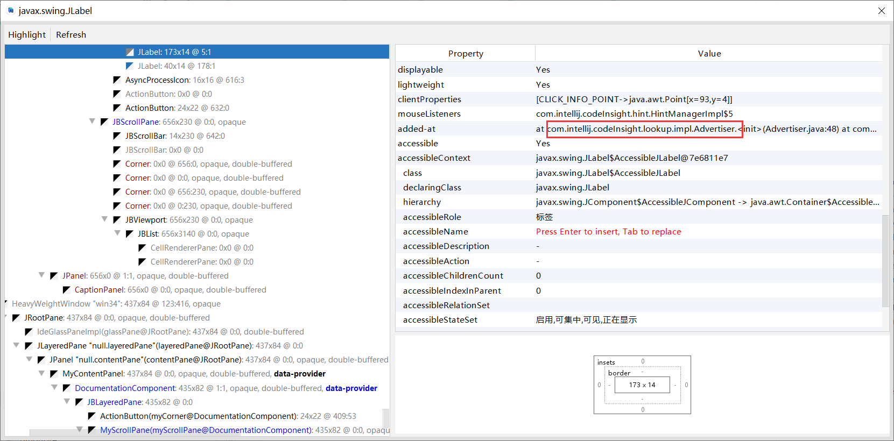
Task: Collapse the JBList 656x3140 node
Action: pyautogui.click(x=117, y=233)
